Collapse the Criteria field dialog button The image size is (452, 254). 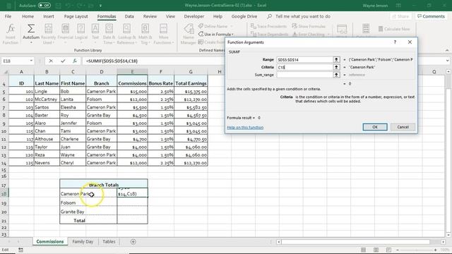click(336, 67)
